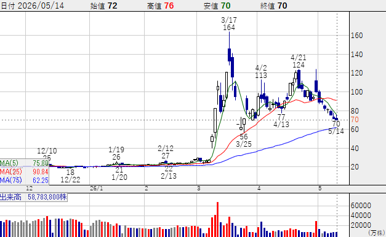Click the 3/25 low label 56

pyautogui.click(x=244, y=137)
